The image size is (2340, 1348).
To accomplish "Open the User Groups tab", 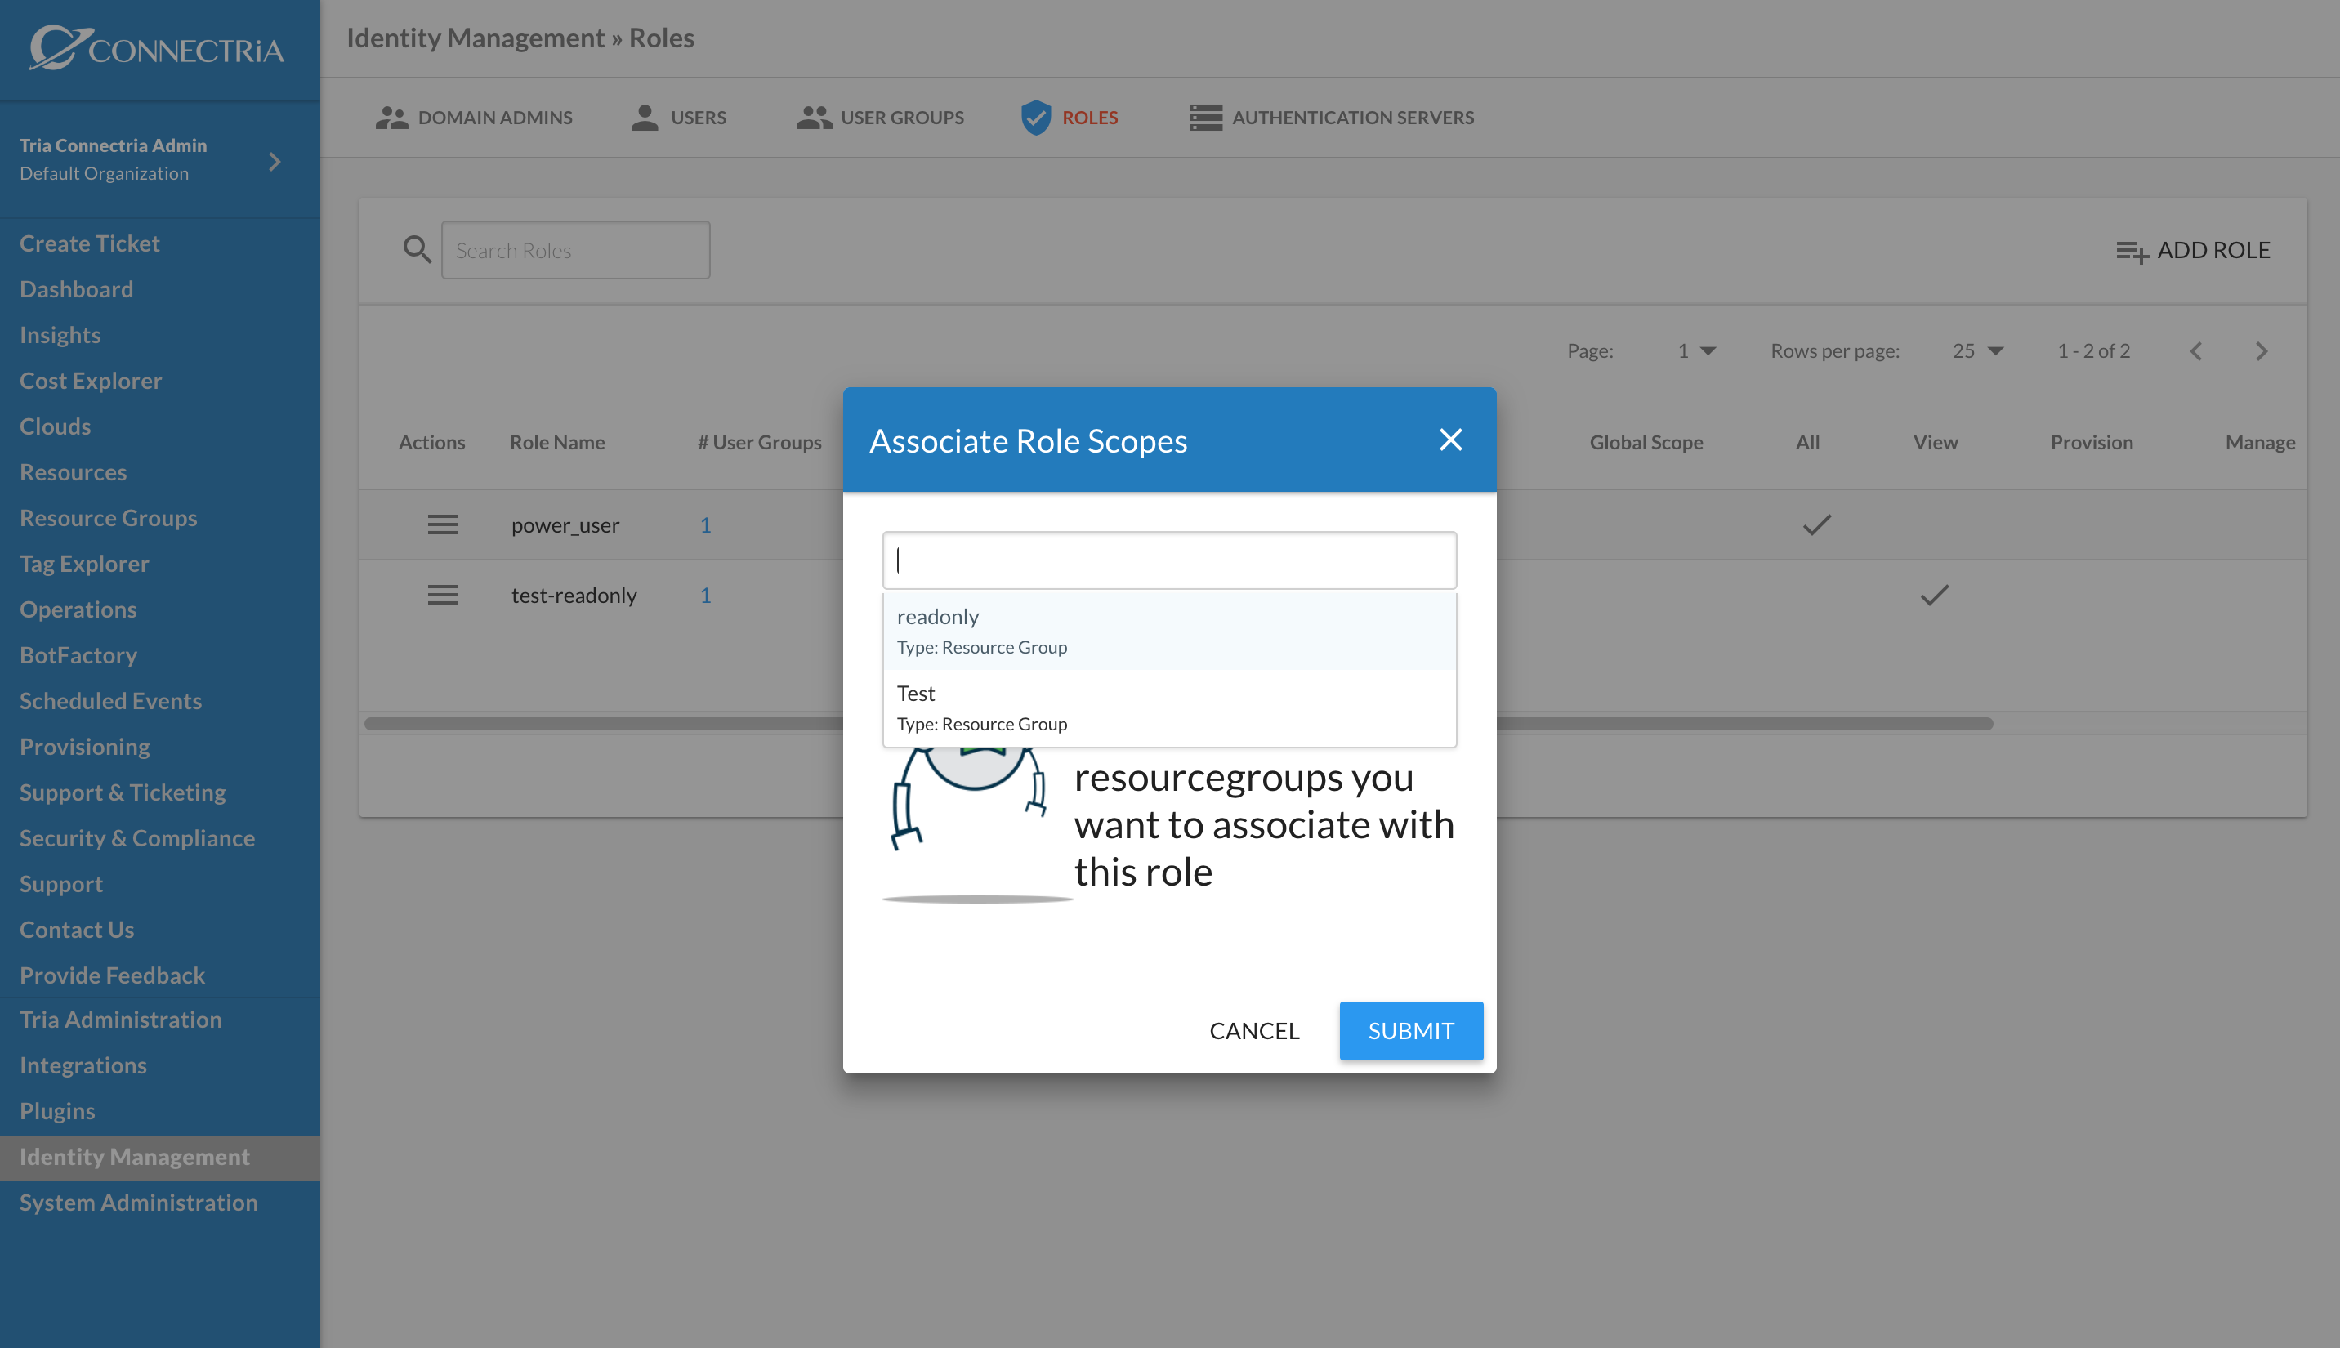I will pos(879,118).
